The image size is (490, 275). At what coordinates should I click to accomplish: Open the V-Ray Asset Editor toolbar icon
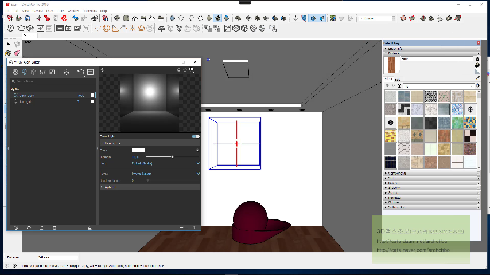[11, 29]
